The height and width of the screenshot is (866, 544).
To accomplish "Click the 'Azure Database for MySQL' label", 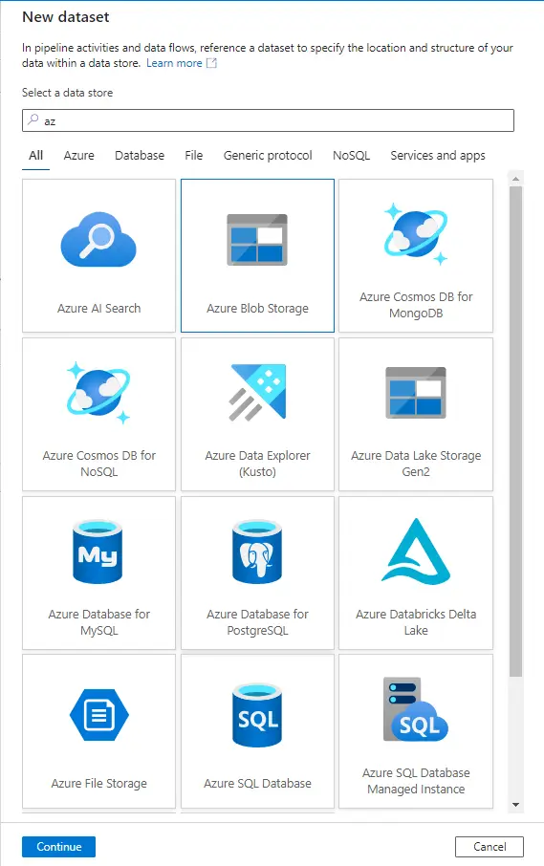I will (98, 622).
